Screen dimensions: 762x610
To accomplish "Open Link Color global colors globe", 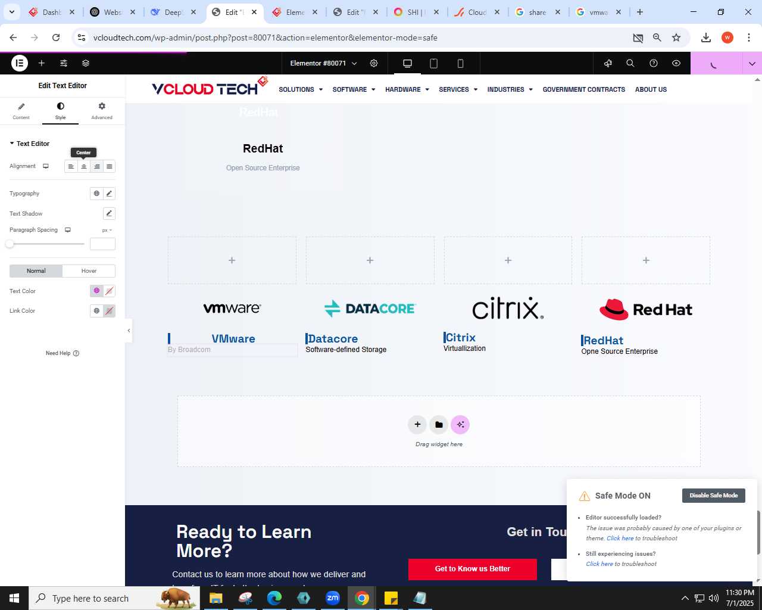I will [x=96, y=311].
